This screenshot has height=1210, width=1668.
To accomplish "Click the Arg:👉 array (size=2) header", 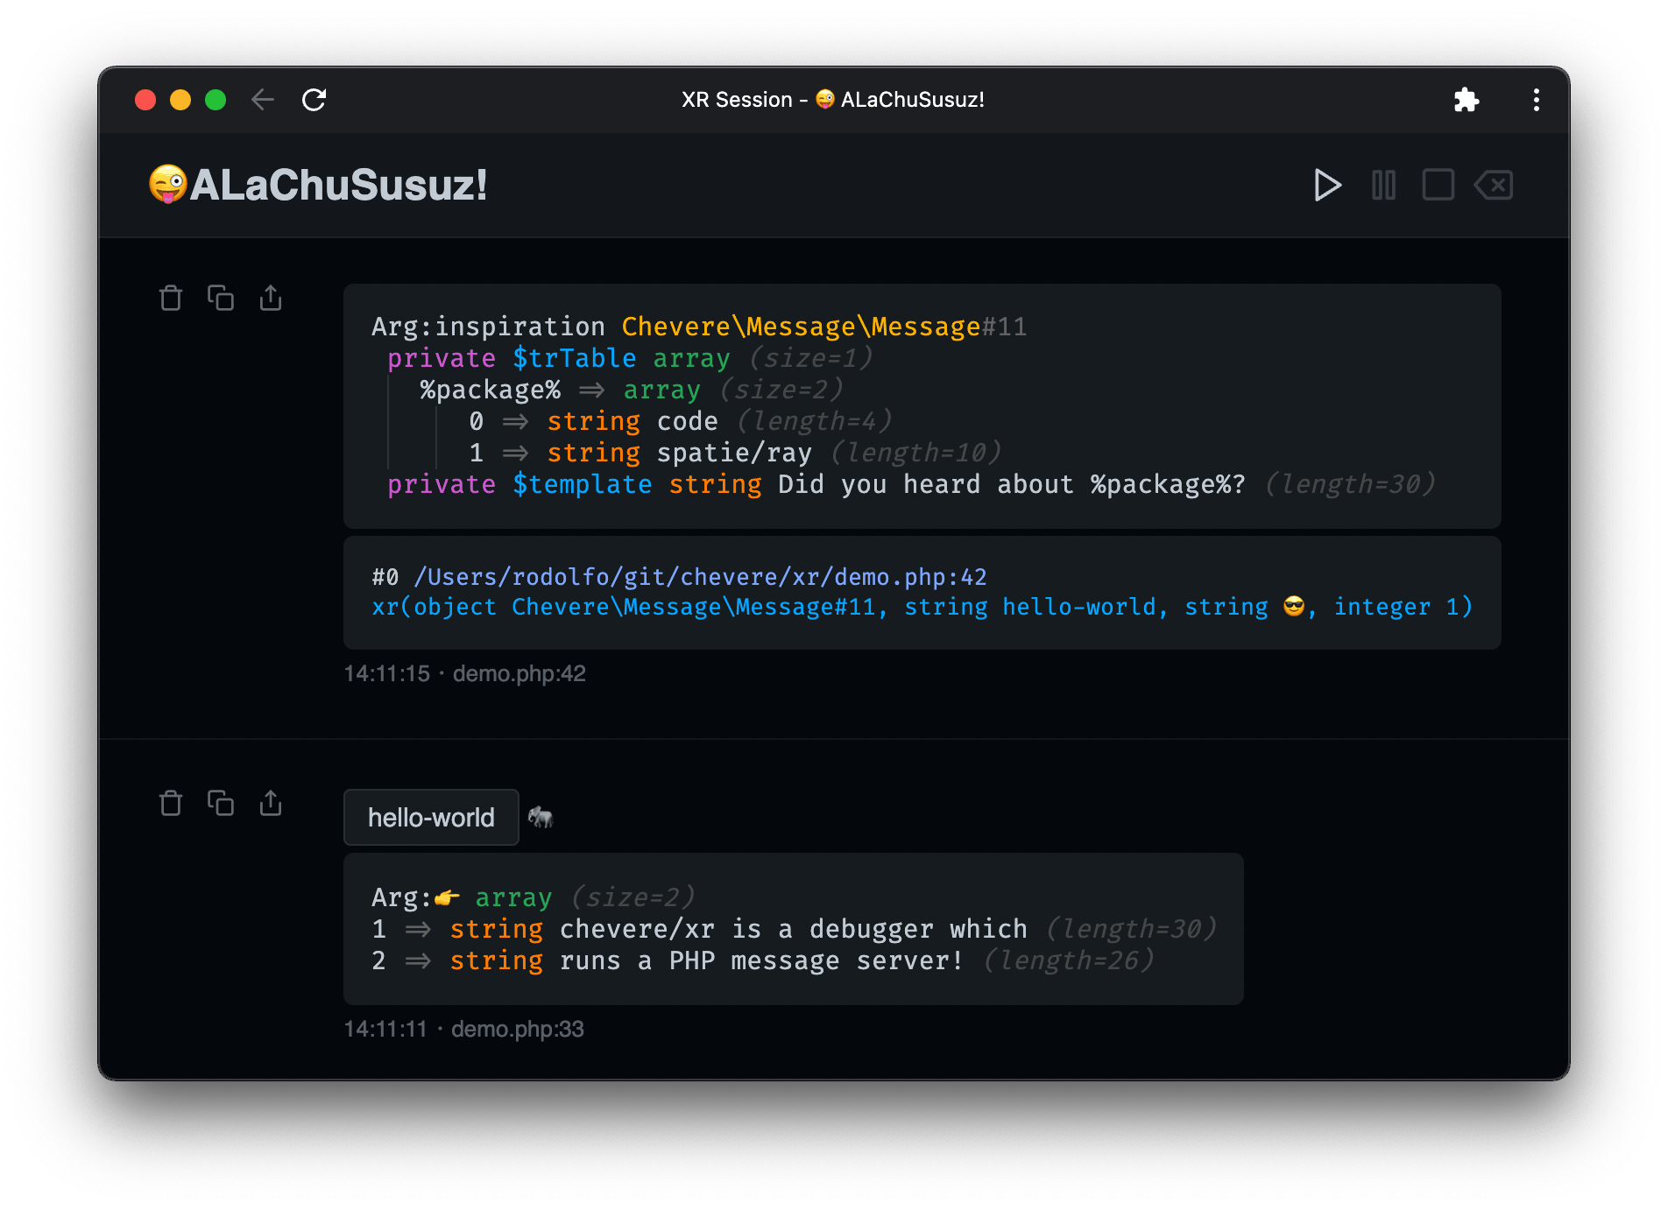I will point(533,897).
